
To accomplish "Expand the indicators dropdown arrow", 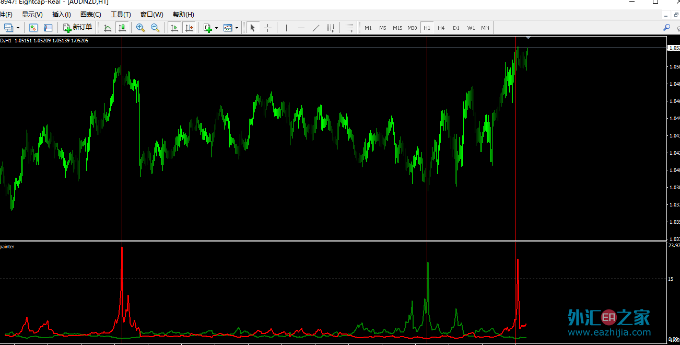I will [217, 28].
